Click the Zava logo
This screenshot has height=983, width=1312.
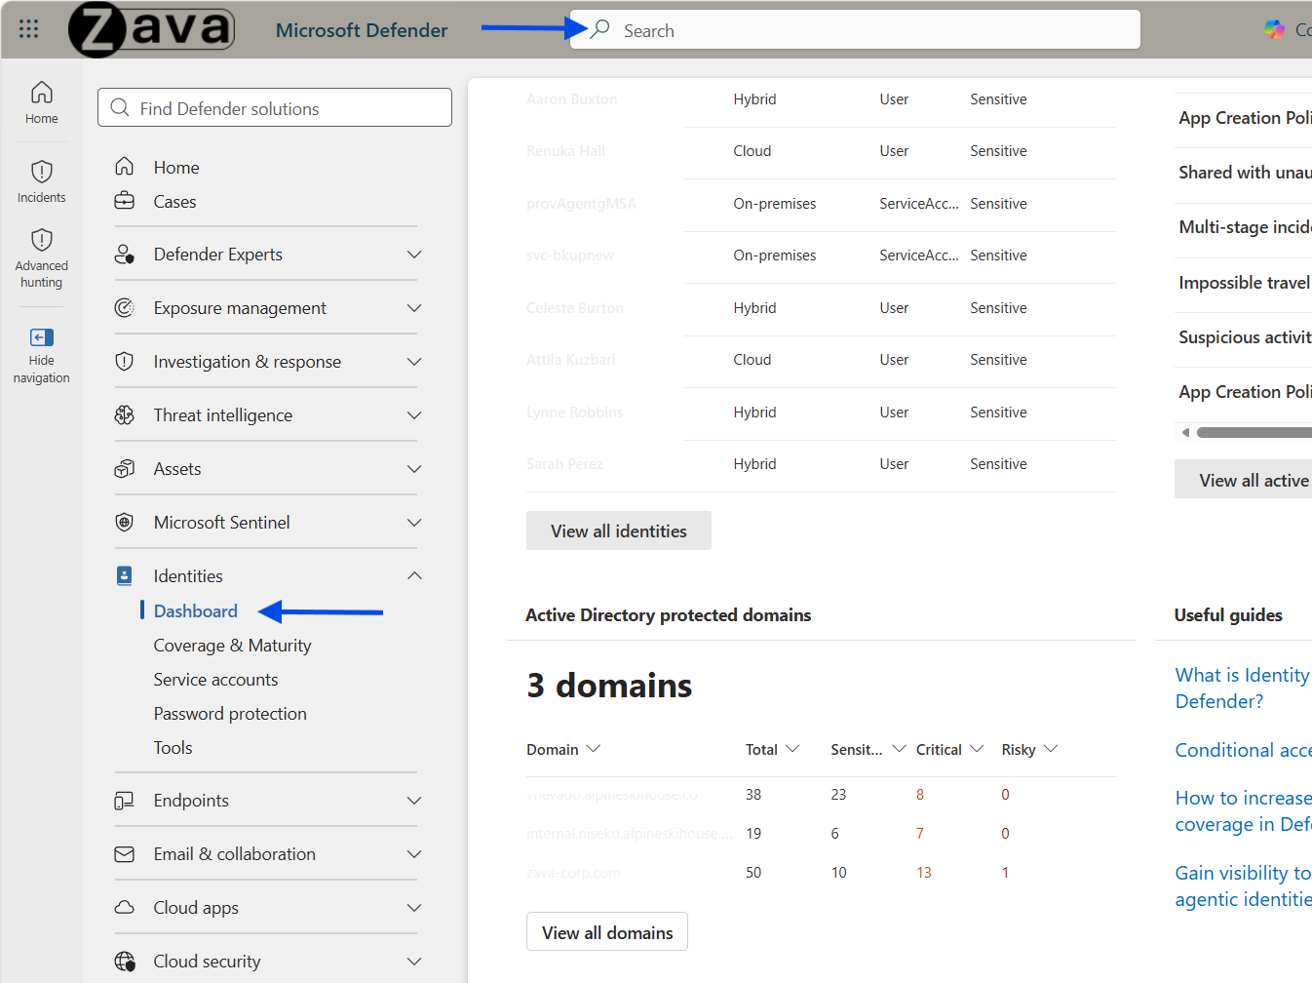tap(152, 29)
